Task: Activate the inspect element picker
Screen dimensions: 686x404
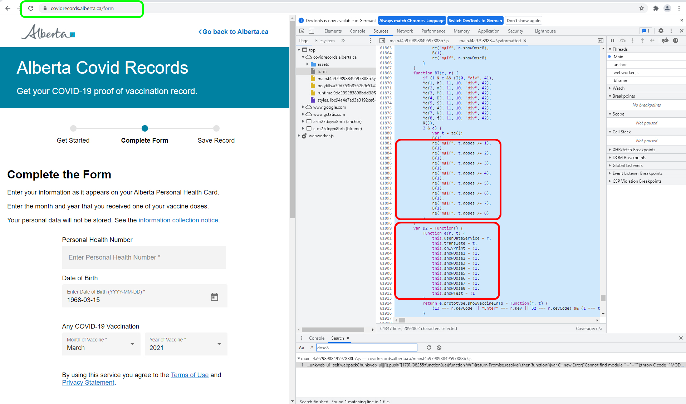Action: [x=302, y=31]
